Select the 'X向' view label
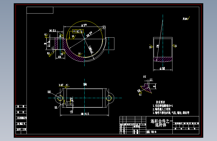 (x=85, y=84)
